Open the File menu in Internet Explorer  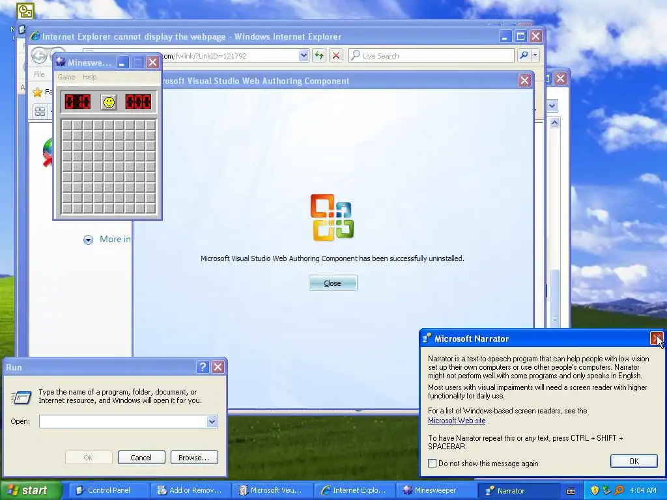point(39,74)
